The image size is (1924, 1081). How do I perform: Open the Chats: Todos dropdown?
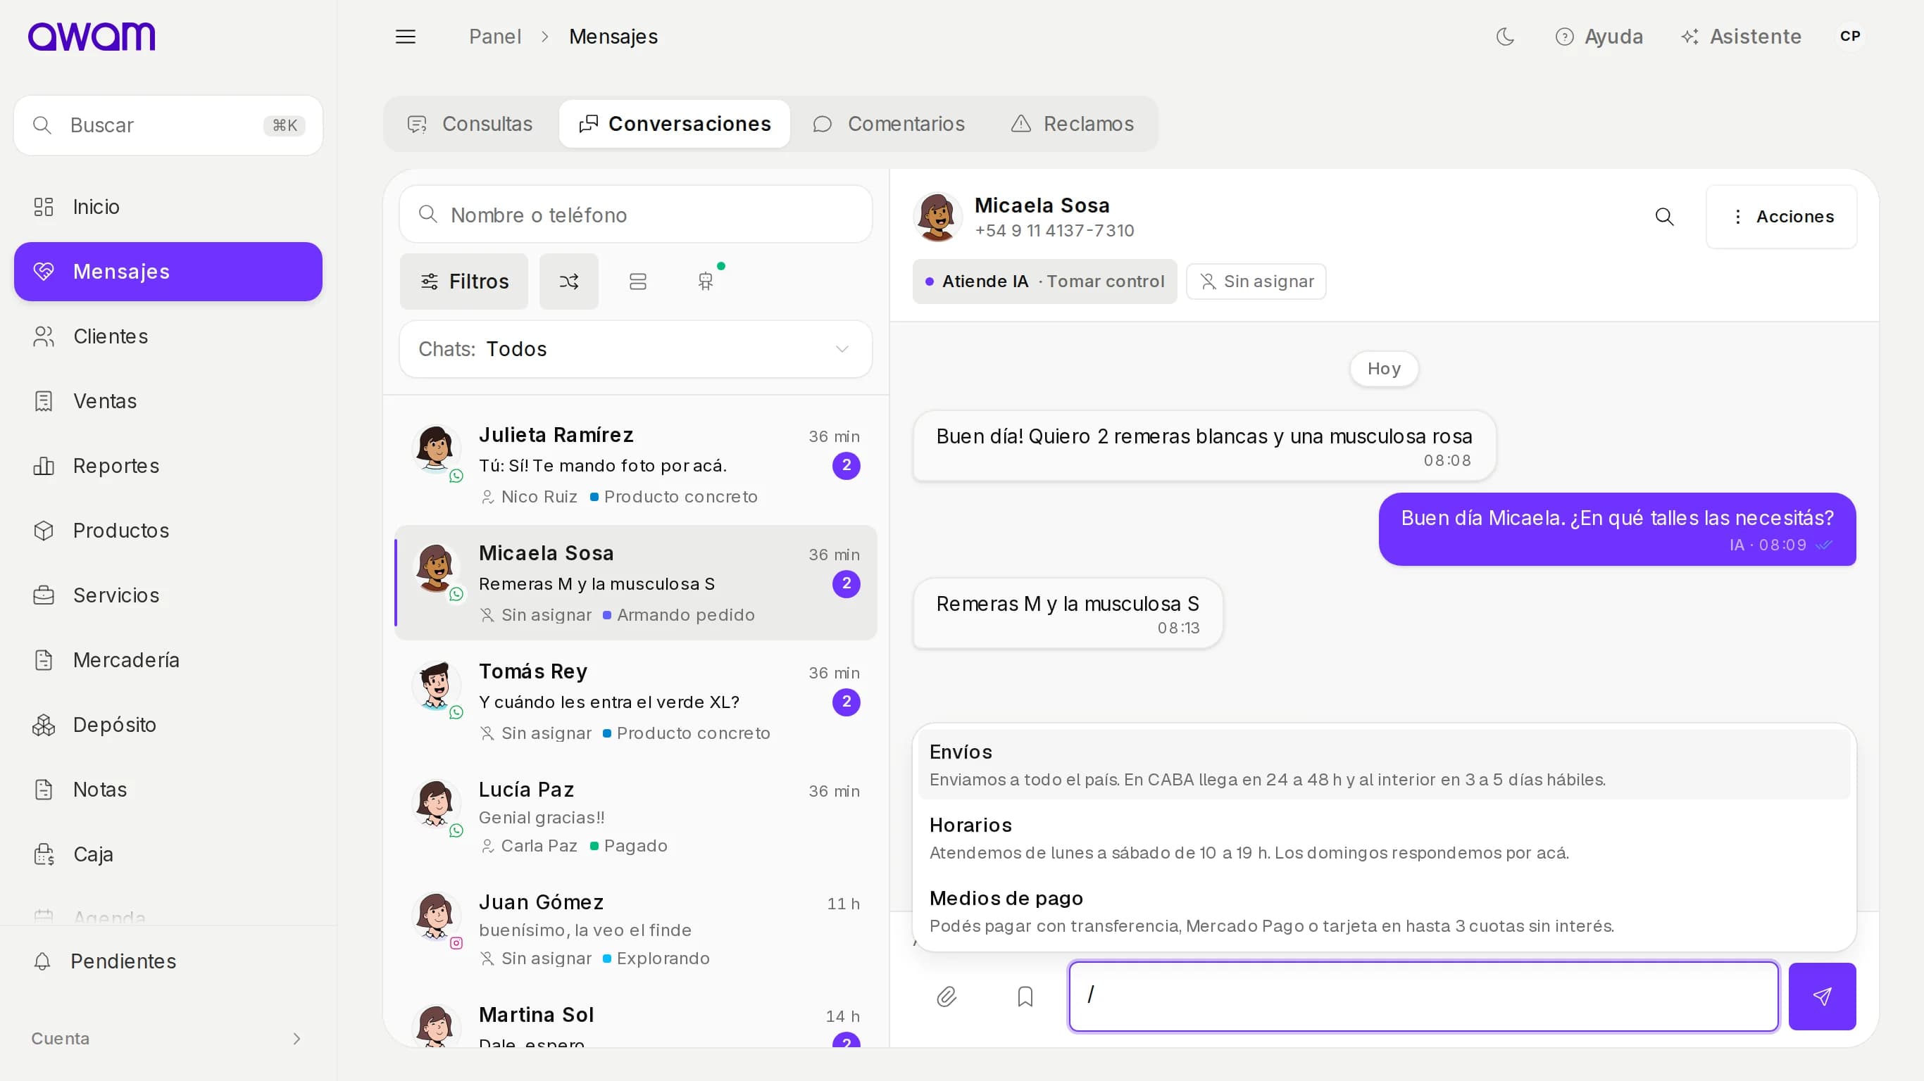(x=636, y=349)
